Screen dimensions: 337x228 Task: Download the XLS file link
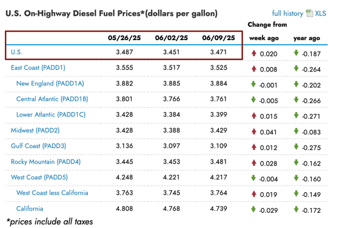click(x=321, y=13)
